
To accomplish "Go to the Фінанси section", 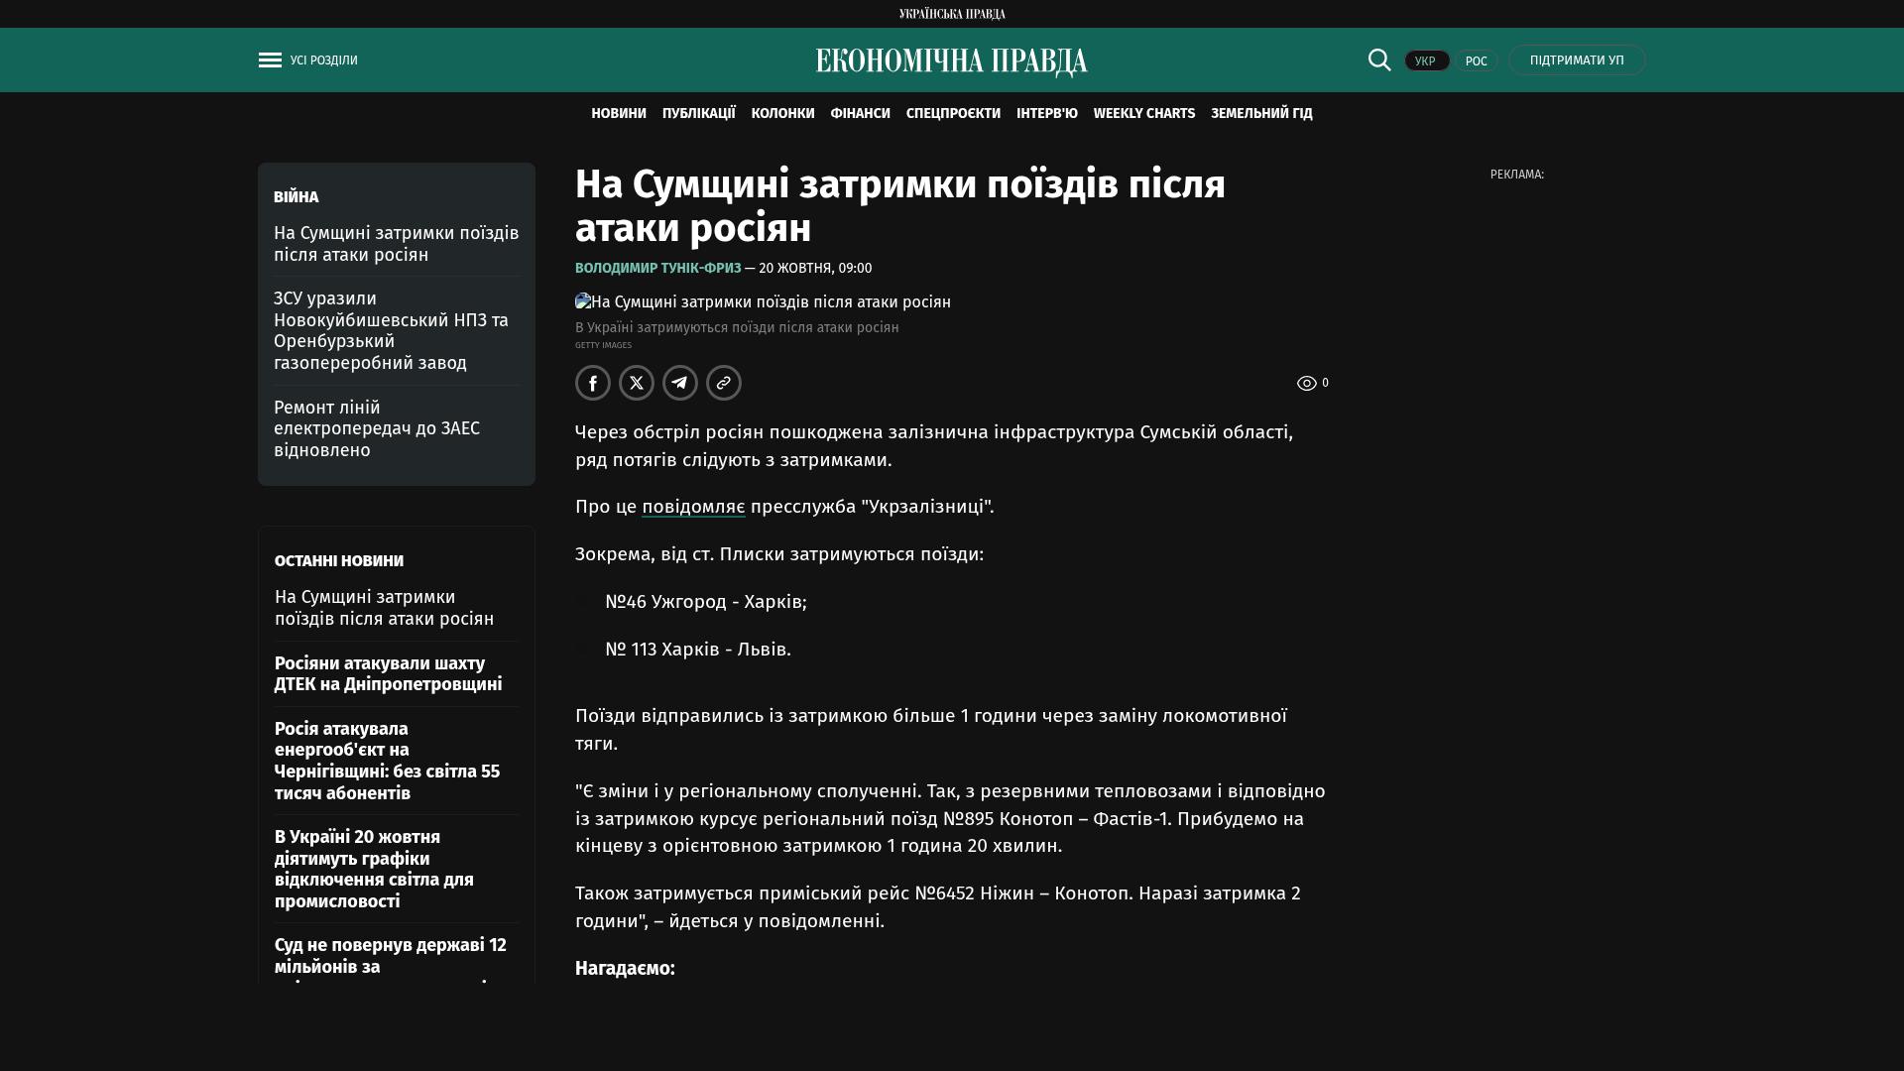I will click(860, 114).
